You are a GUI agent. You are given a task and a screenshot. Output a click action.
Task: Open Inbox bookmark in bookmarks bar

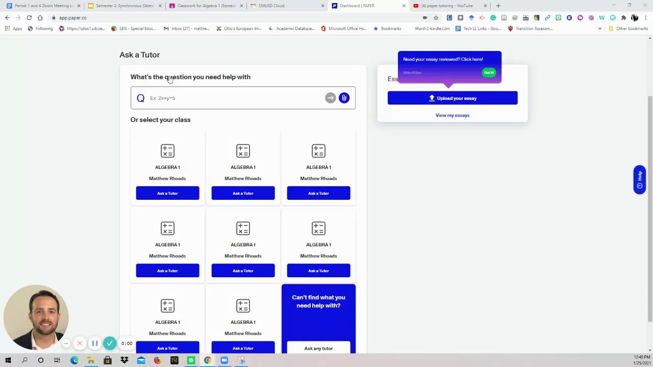coord(186,29)
